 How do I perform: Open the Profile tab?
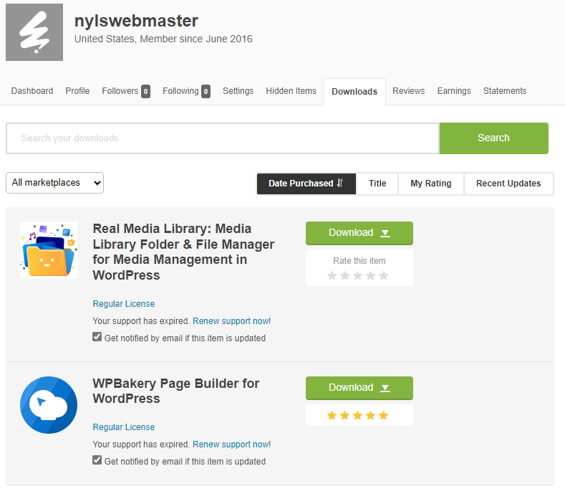[77, 91]
